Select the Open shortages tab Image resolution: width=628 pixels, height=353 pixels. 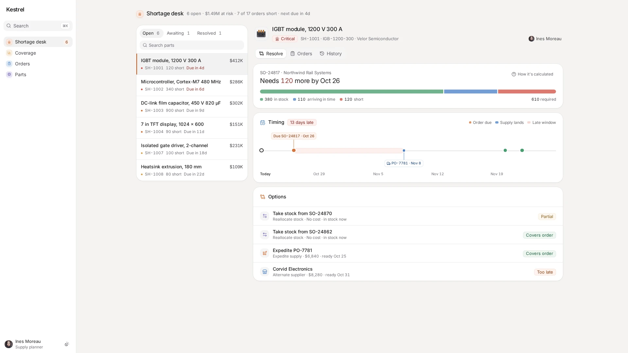[151, 33]
